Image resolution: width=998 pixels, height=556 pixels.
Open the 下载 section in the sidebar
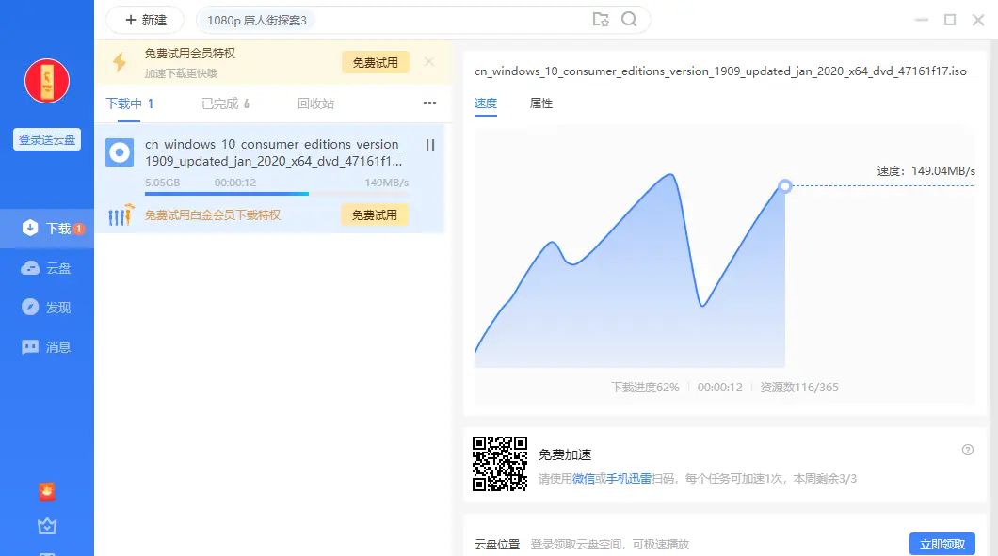(x=47, y=228)
